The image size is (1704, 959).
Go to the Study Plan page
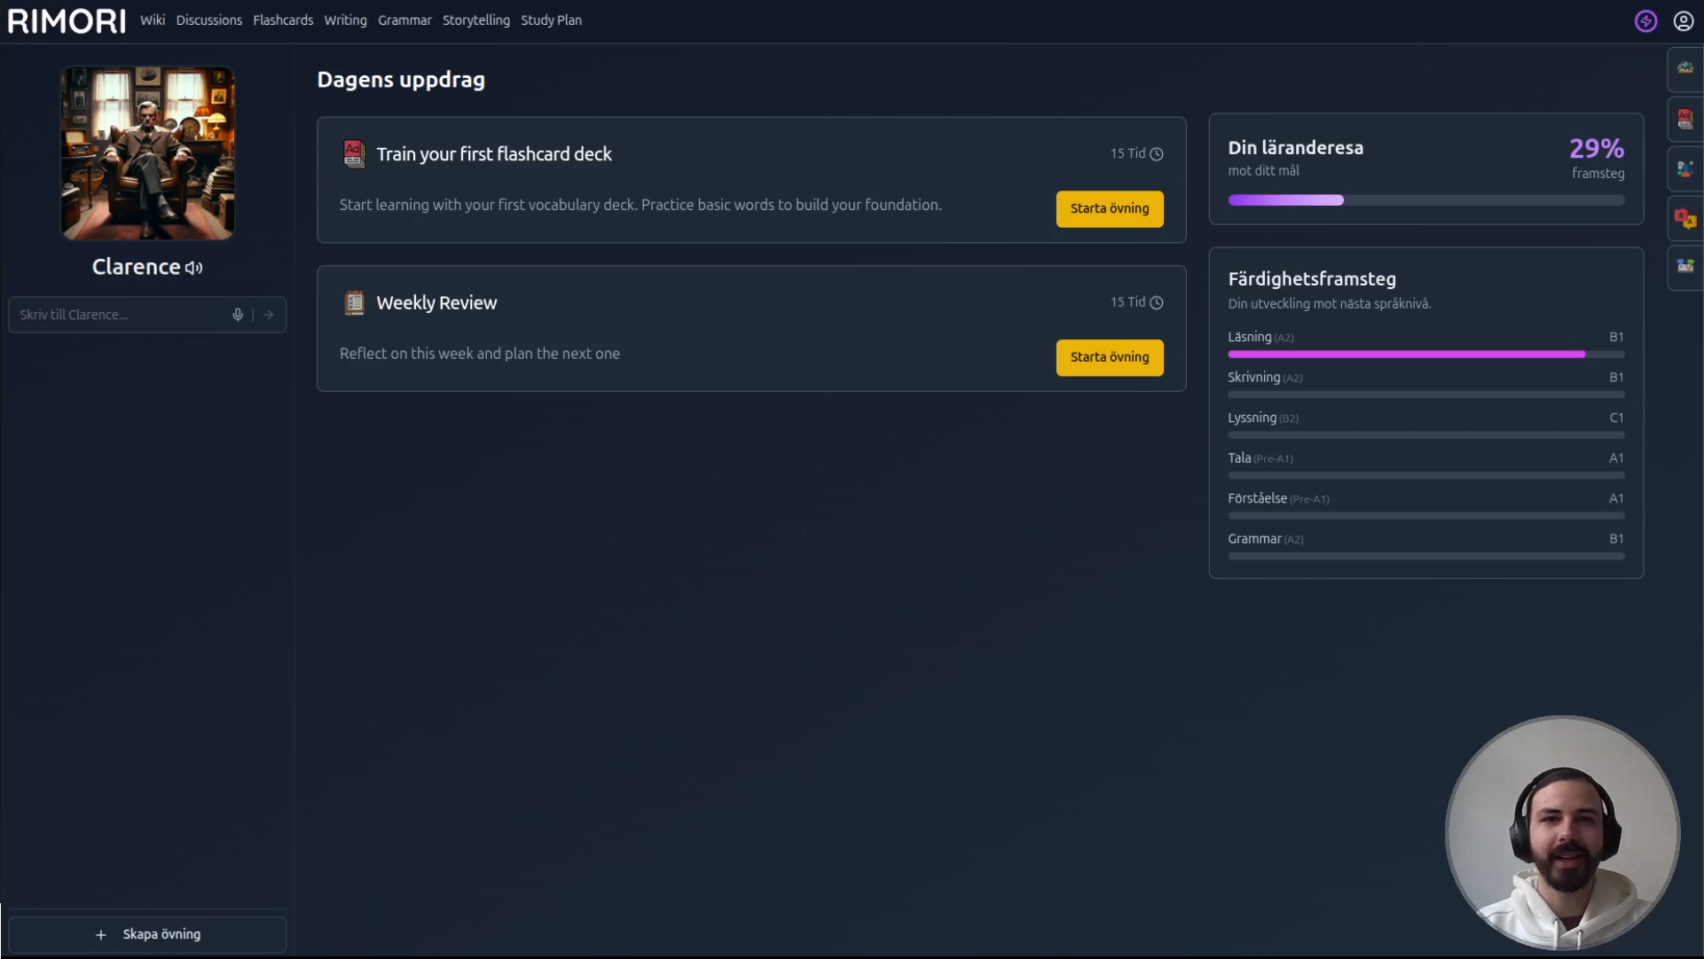pos(551,20)
